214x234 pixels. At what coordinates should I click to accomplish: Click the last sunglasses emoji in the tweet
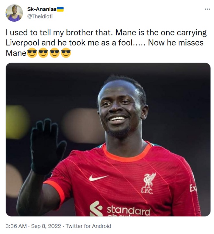point(66,53)
